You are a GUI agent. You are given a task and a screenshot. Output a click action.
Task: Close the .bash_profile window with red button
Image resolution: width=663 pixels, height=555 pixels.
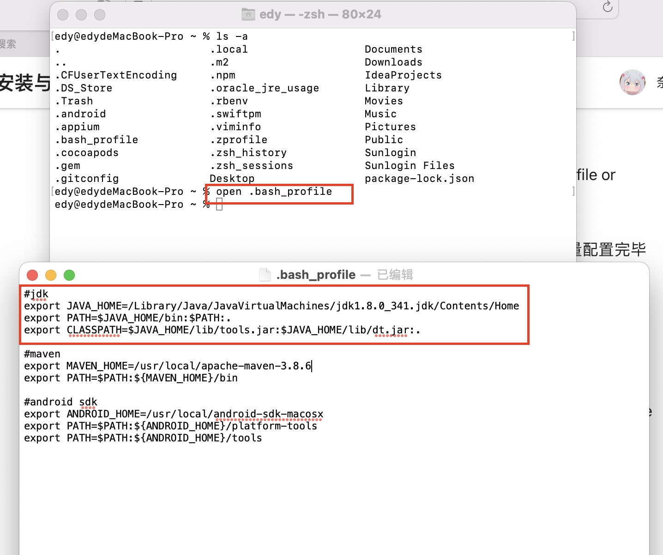click(x=32, y=275)
